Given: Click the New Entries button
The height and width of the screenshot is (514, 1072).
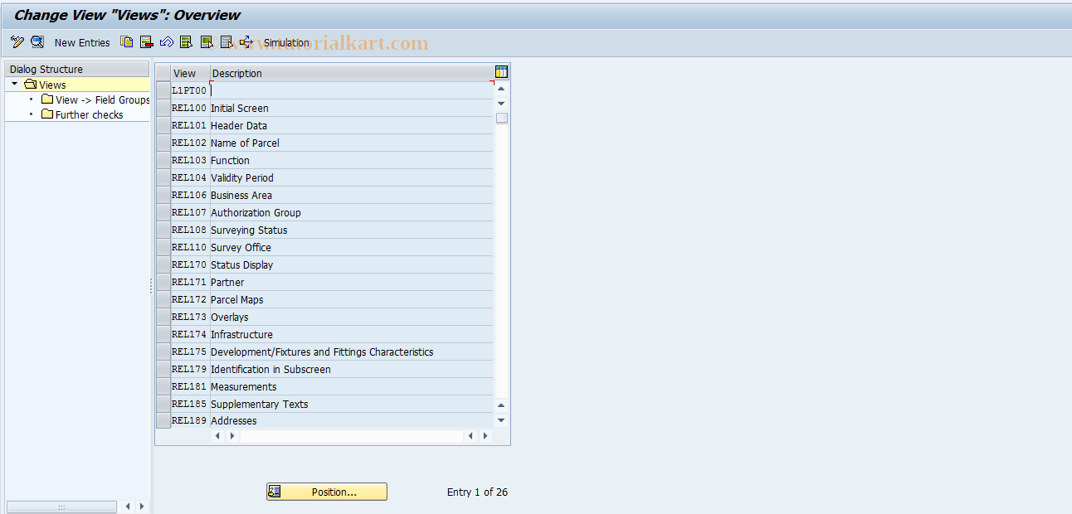Looking at the screenshot, I should [82, 42].
